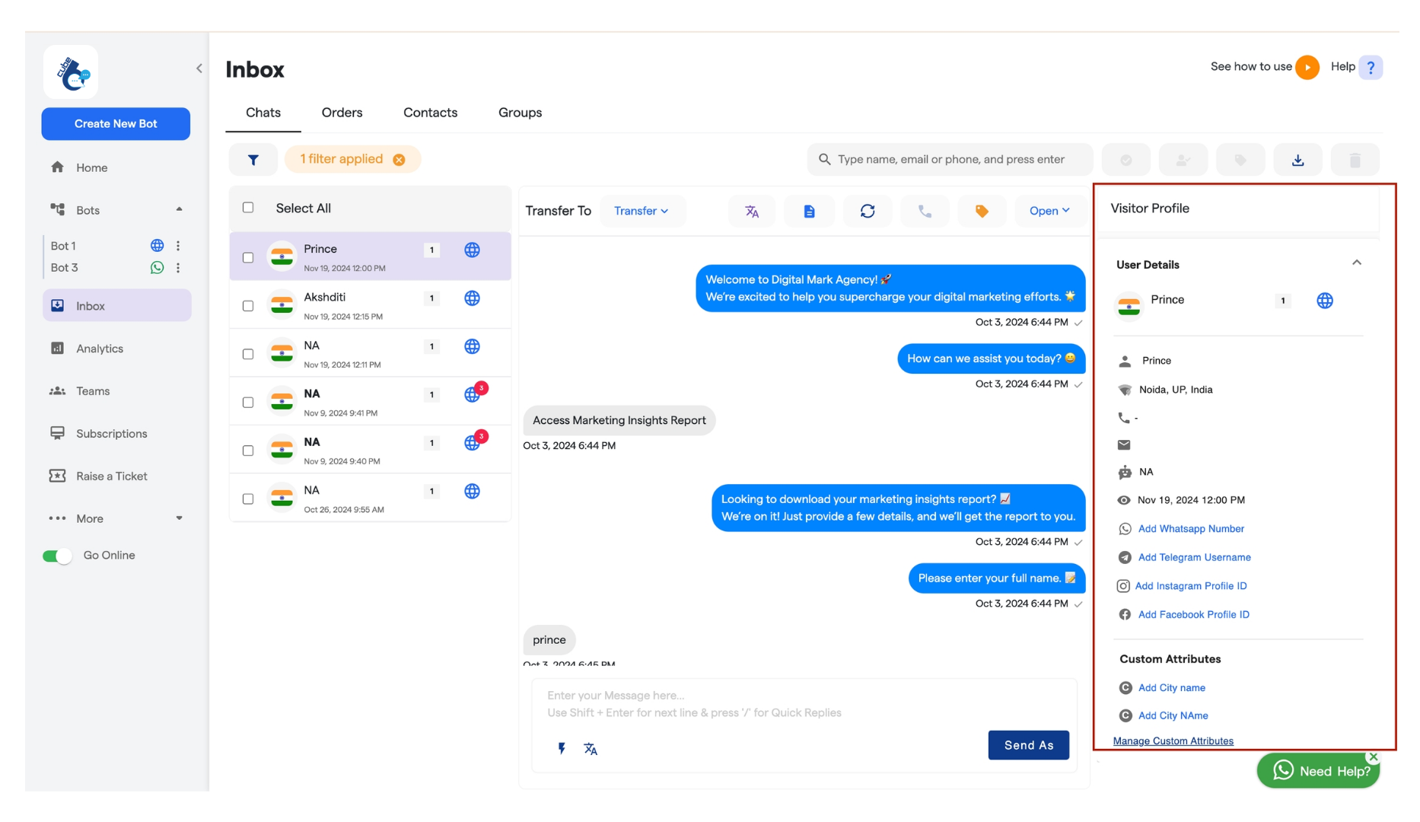Click the phone call icon in the chat header
The height and width of the screenshot is (822, 1420).
point(925,212)
